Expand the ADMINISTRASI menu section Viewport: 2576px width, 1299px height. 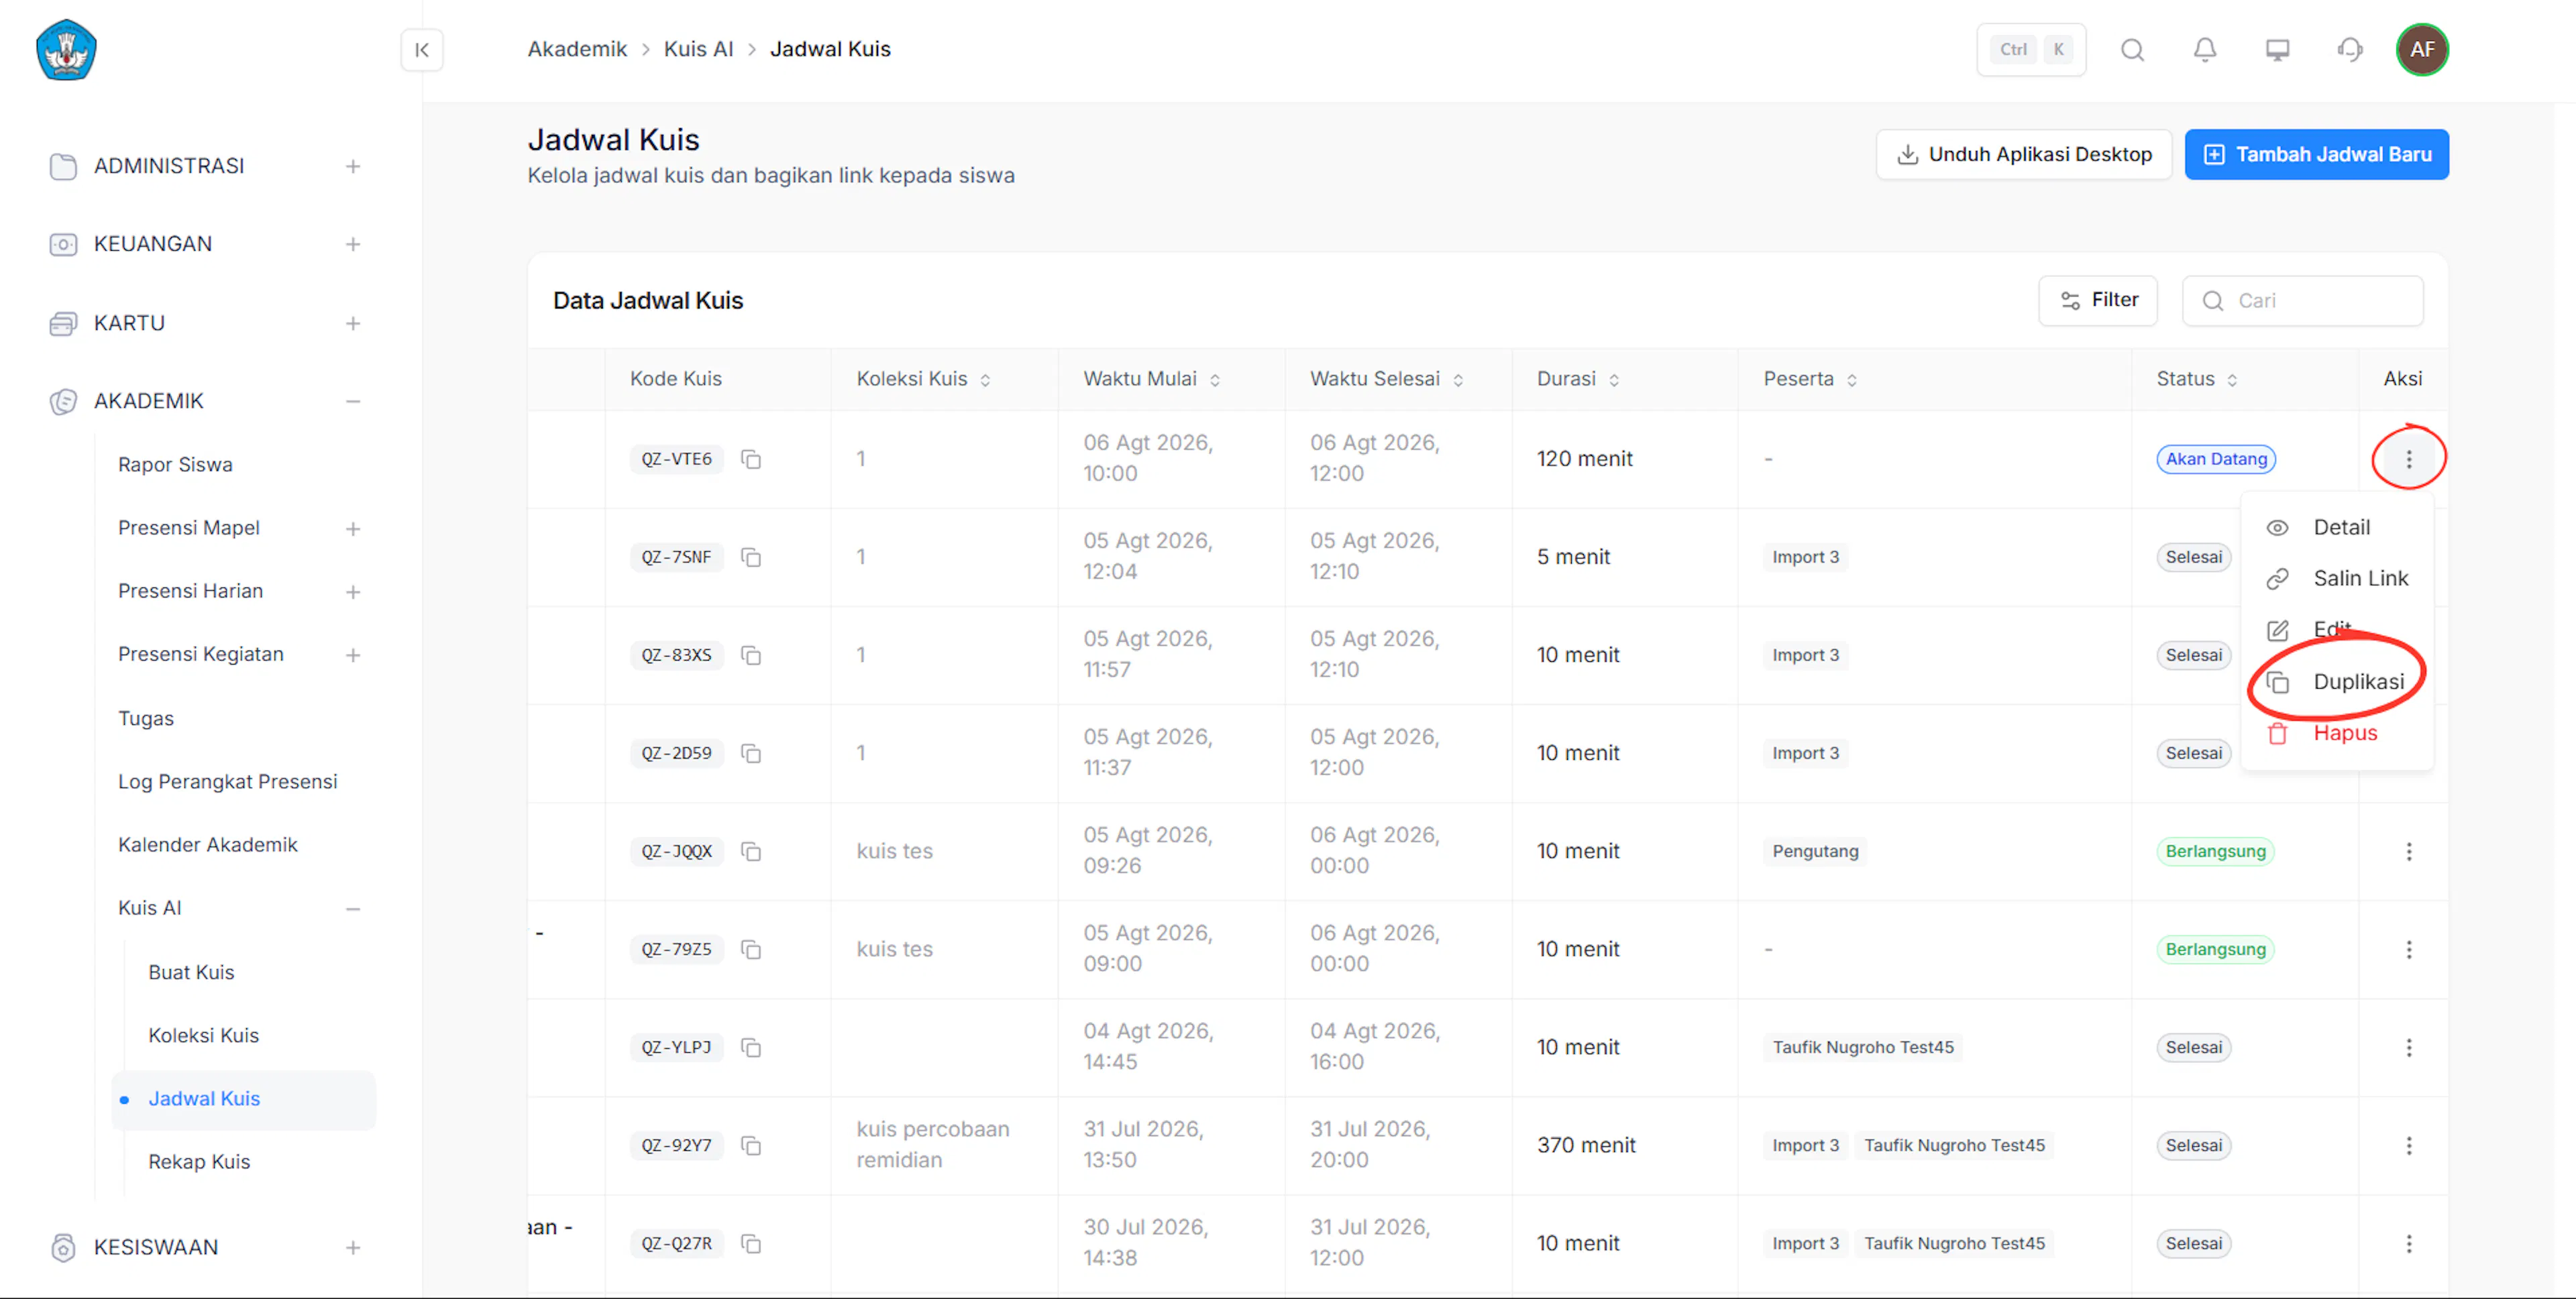353,166
